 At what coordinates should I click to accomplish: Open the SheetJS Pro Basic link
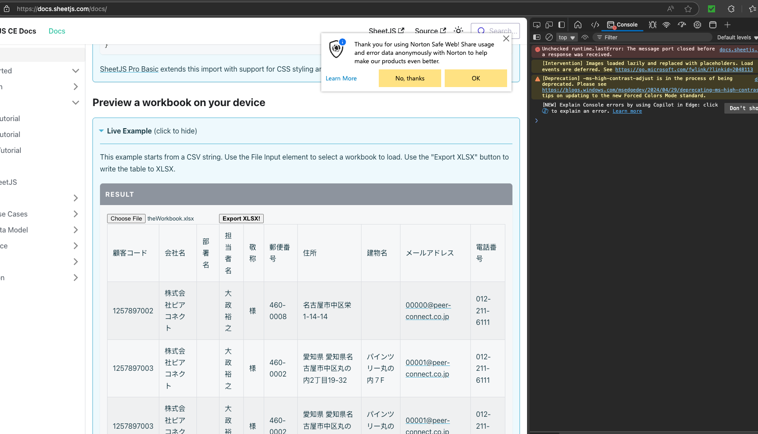(129, 69)
